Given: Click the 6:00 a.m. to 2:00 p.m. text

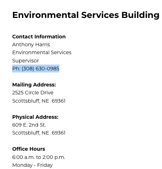Looking at the screenshot, I should click(39, 157).
